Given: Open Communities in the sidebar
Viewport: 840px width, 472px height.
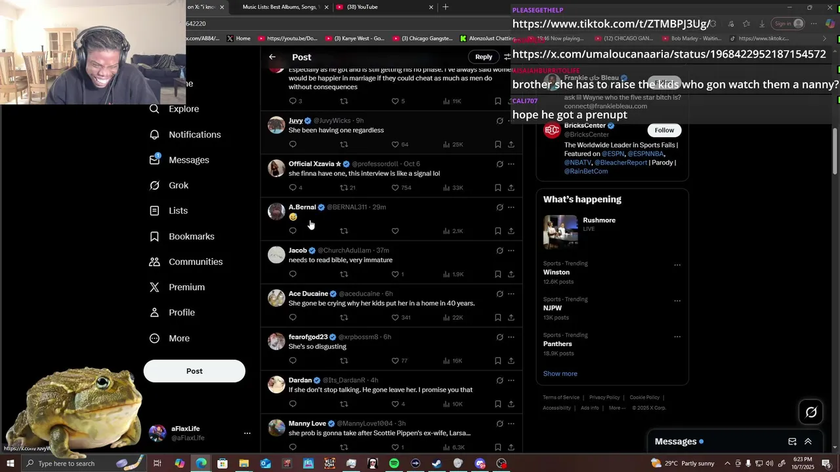Looking at the screenshot, I should coord(186,262).
